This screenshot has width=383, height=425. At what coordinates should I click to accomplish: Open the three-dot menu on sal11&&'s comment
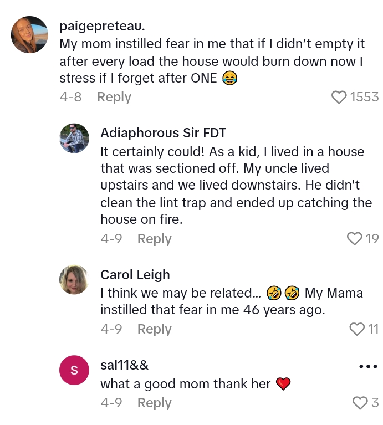point(368,366)
